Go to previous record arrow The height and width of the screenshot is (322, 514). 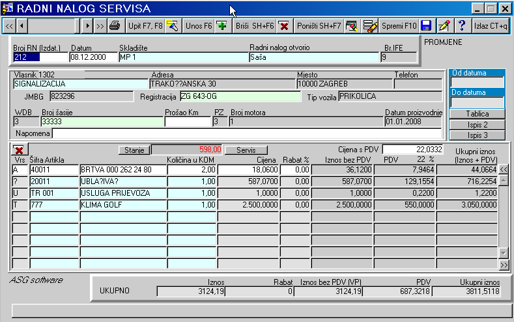pos(21,26)
